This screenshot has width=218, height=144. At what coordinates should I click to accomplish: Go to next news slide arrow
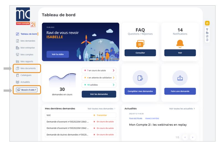tap(192, 137)
